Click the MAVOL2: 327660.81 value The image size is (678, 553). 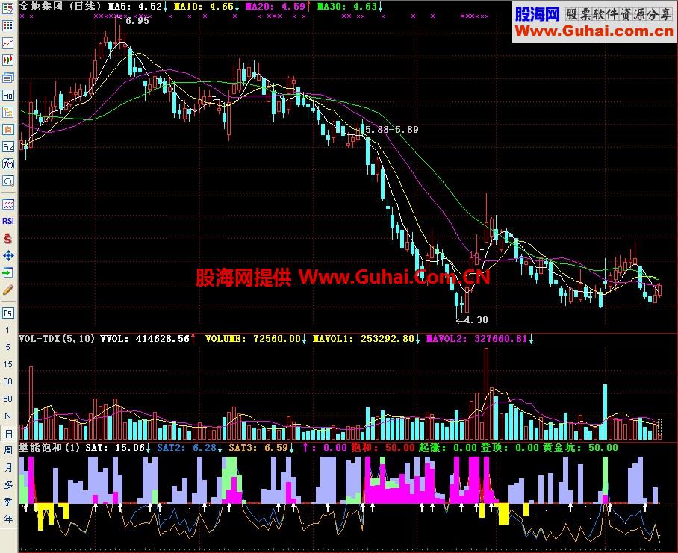point(480,339)
